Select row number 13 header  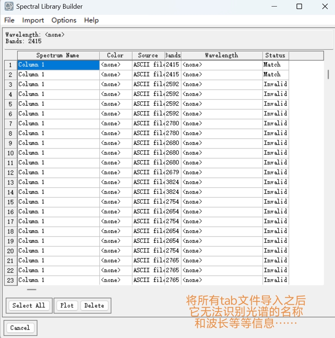tap(11, 182)
